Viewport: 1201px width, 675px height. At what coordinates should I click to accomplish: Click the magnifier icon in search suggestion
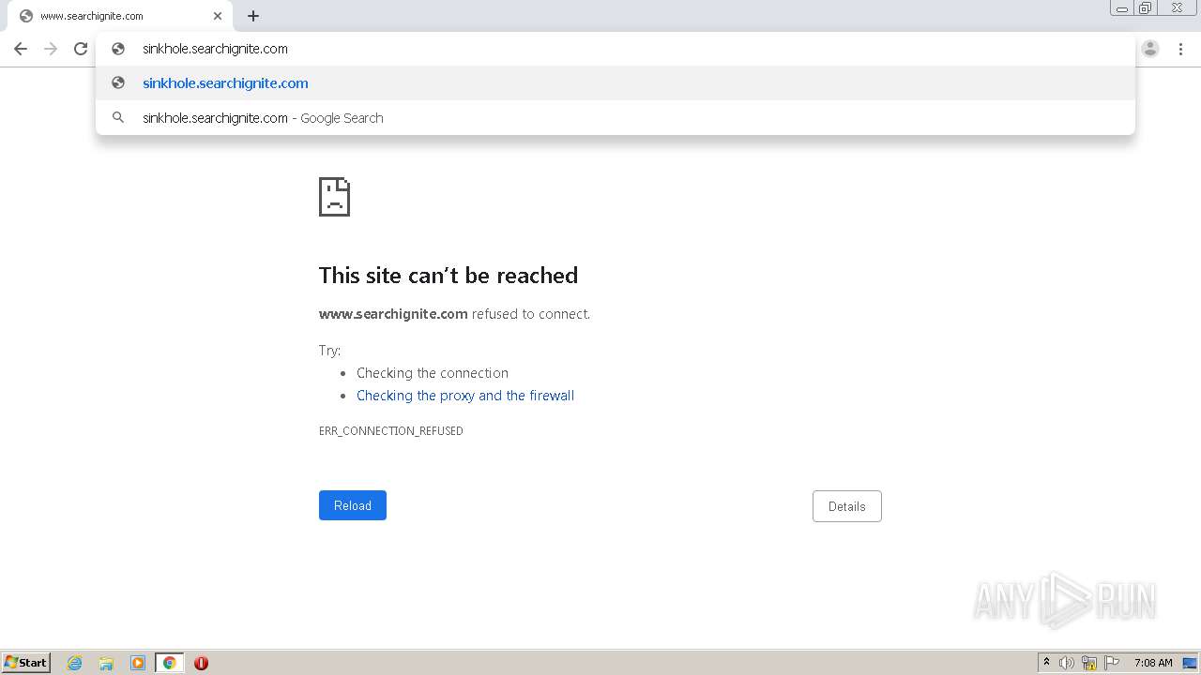[x=118, y=118]
